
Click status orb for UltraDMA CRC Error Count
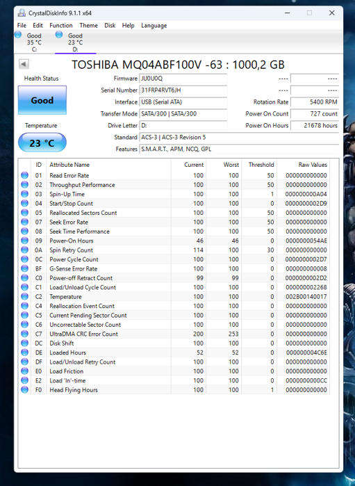pos(24,334)
